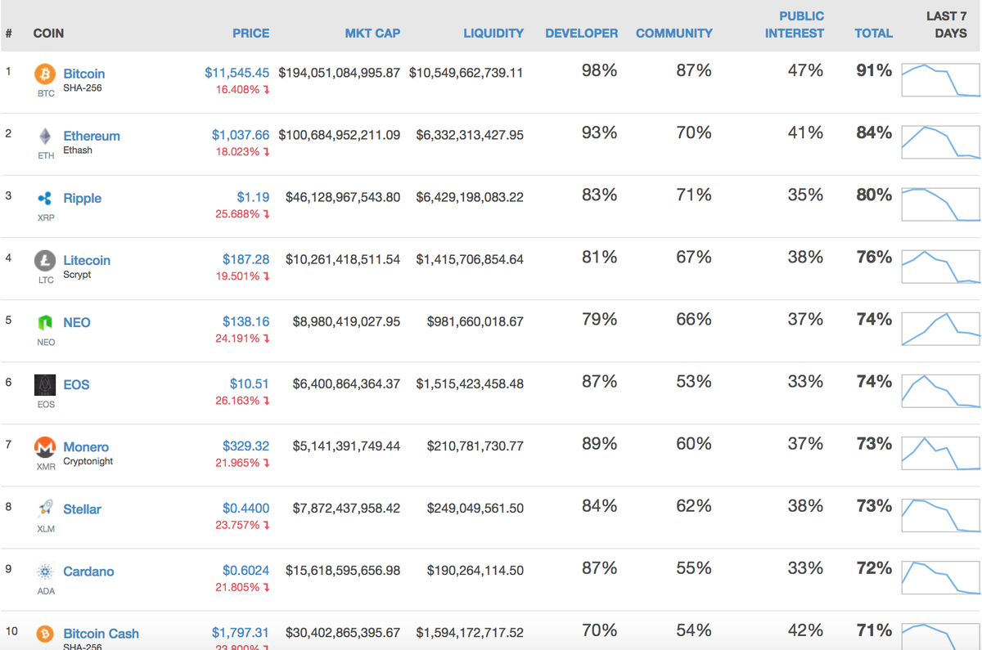Screen dimensions: 982x650
Task: Open Ripple 7-day sparkline chart
Action: click(940, 204)
